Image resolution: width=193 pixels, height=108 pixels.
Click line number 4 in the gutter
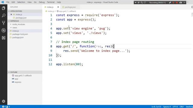coord(51,28)
